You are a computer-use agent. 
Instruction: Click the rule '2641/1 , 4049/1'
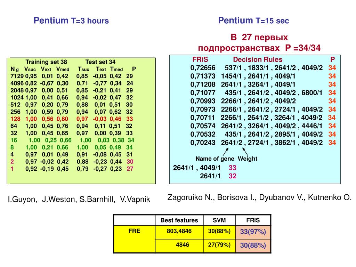(197, 168)
